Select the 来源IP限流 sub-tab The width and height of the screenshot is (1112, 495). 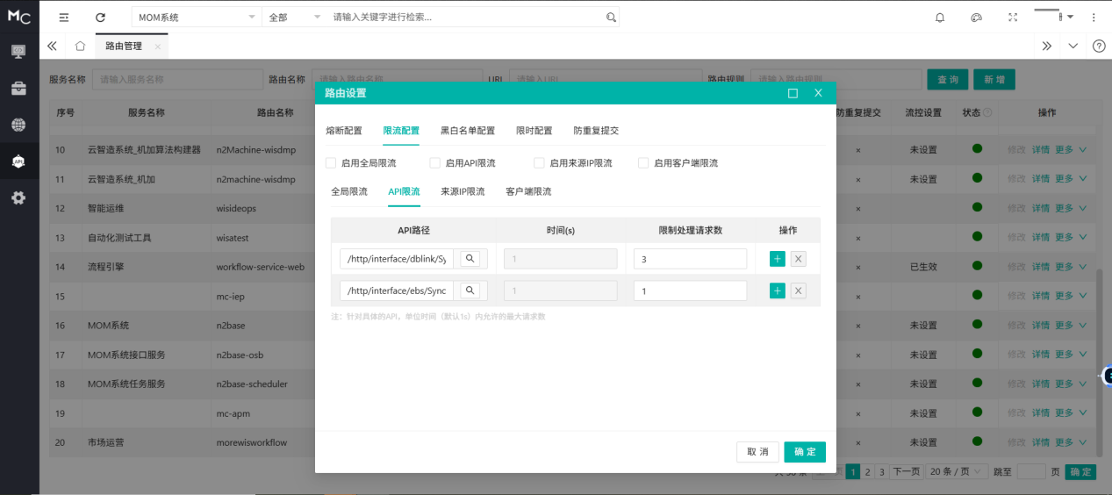click(463, 191)
